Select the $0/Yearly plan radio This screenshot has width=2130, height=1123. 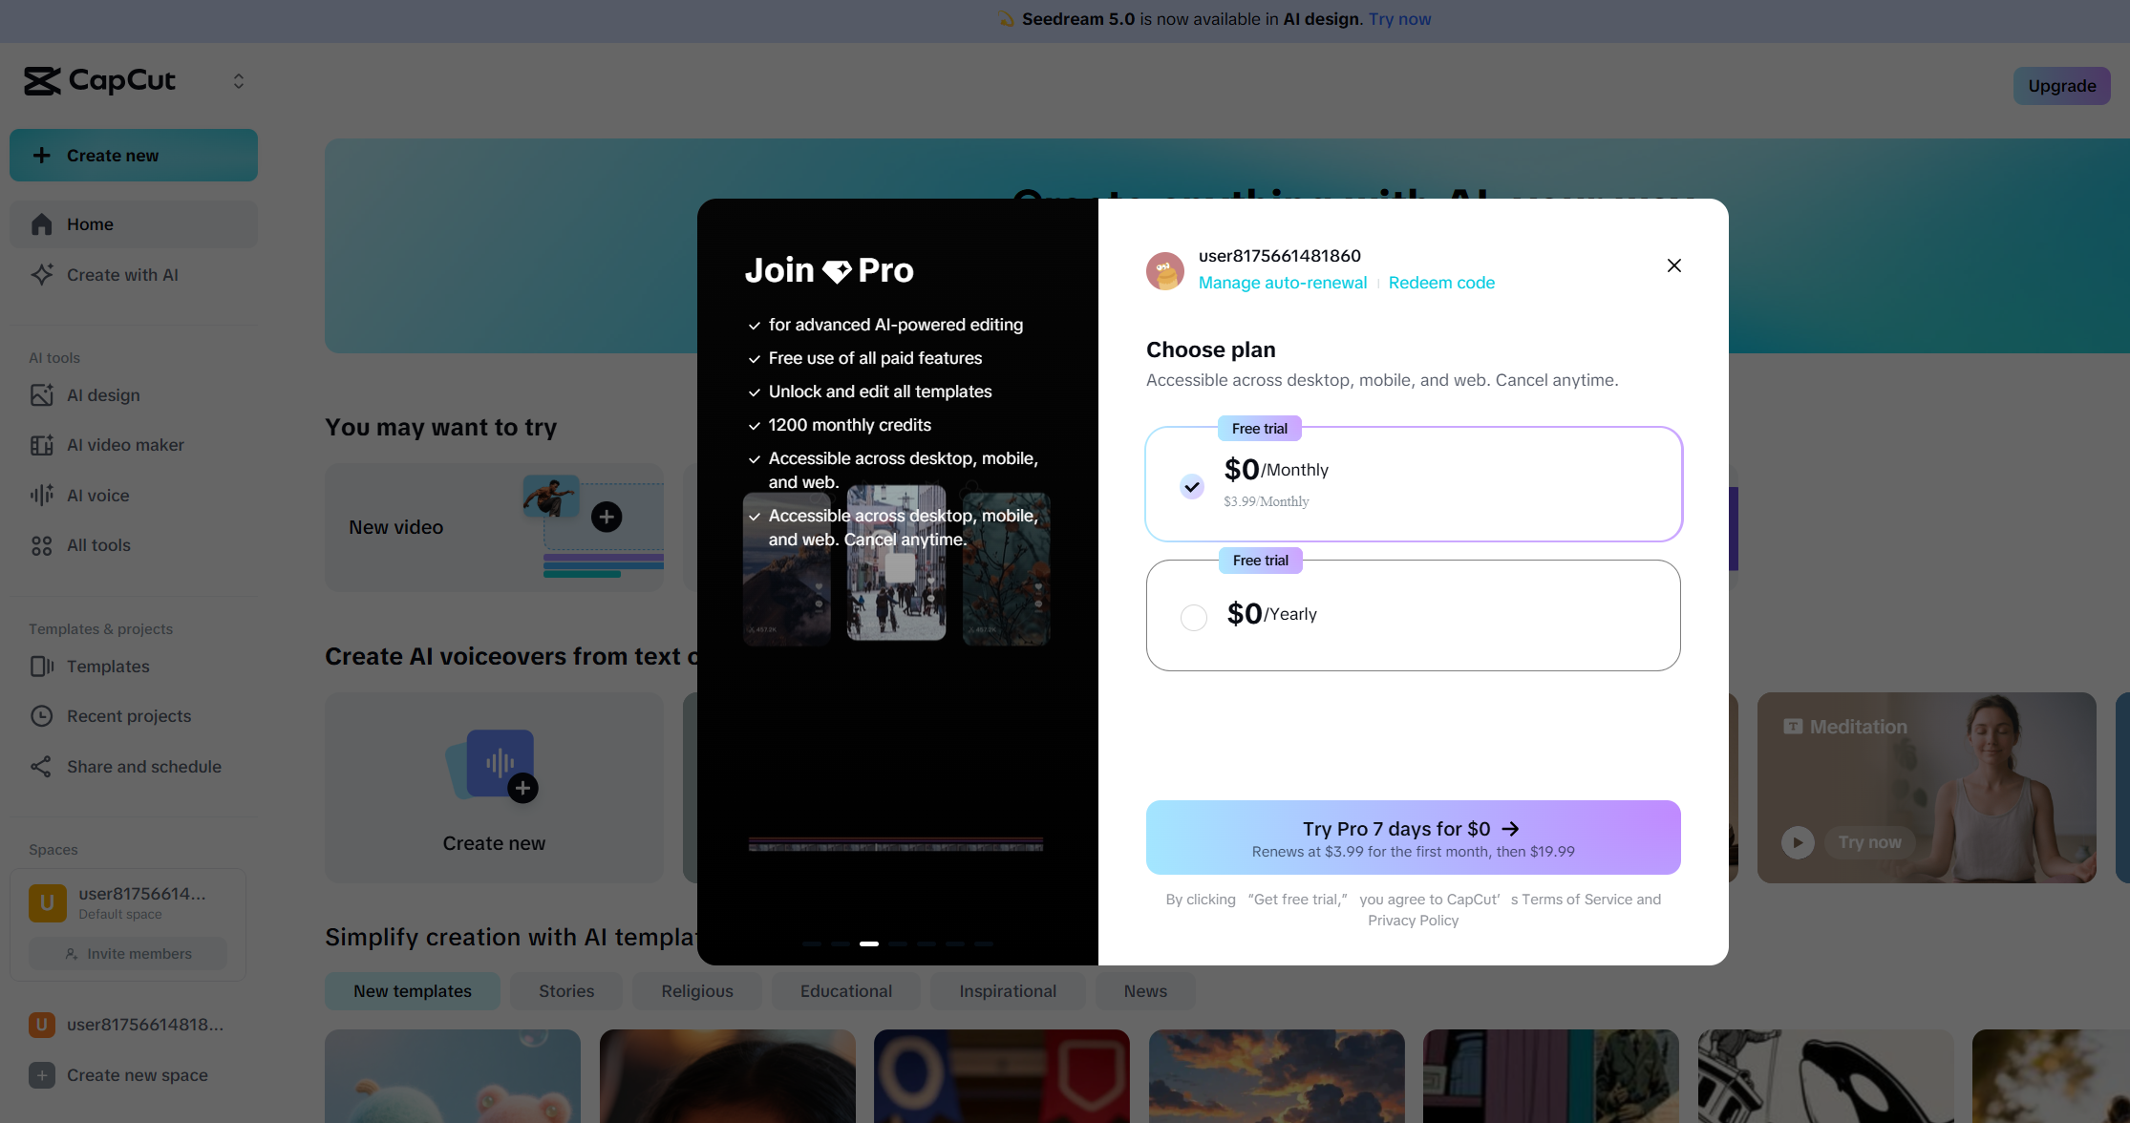(x=1193, y=618)
